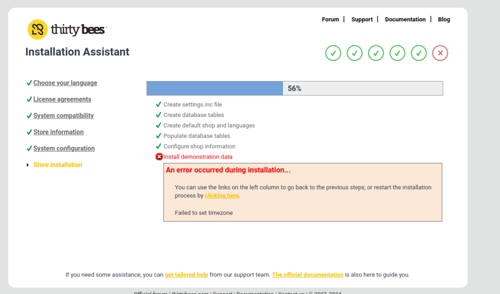The width and height of the screenshot is (500, 294).
Task: Open the Blog top navigation link
Action: [444, 19]
